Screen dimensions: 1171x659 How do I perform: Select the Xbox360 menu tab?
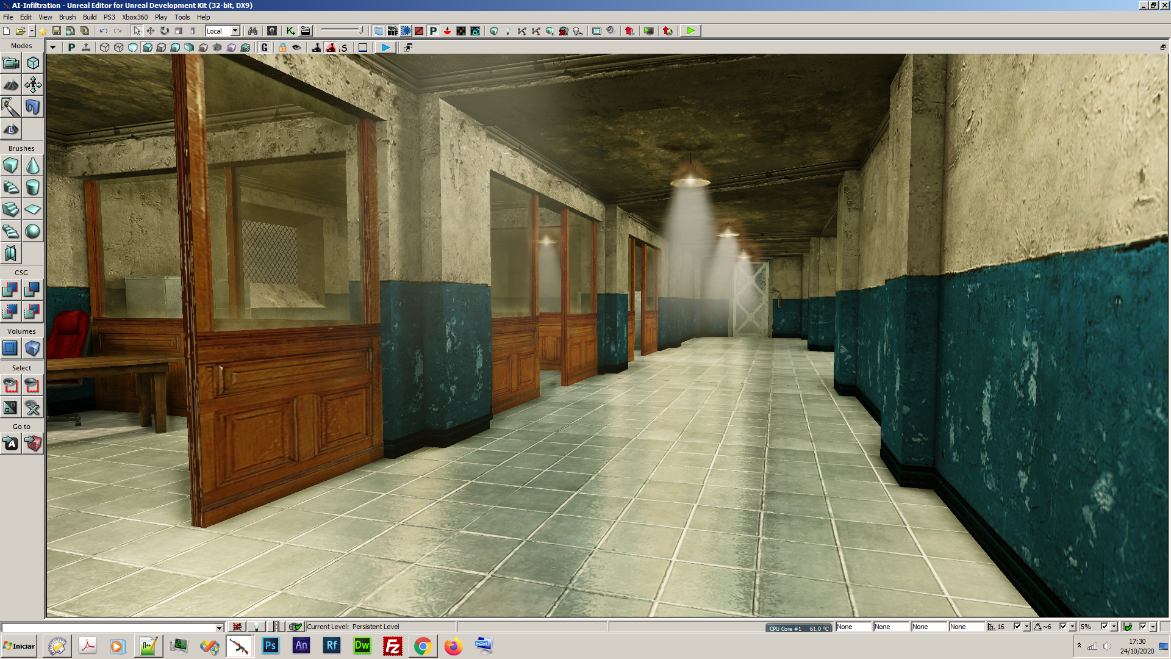[131, 17]
